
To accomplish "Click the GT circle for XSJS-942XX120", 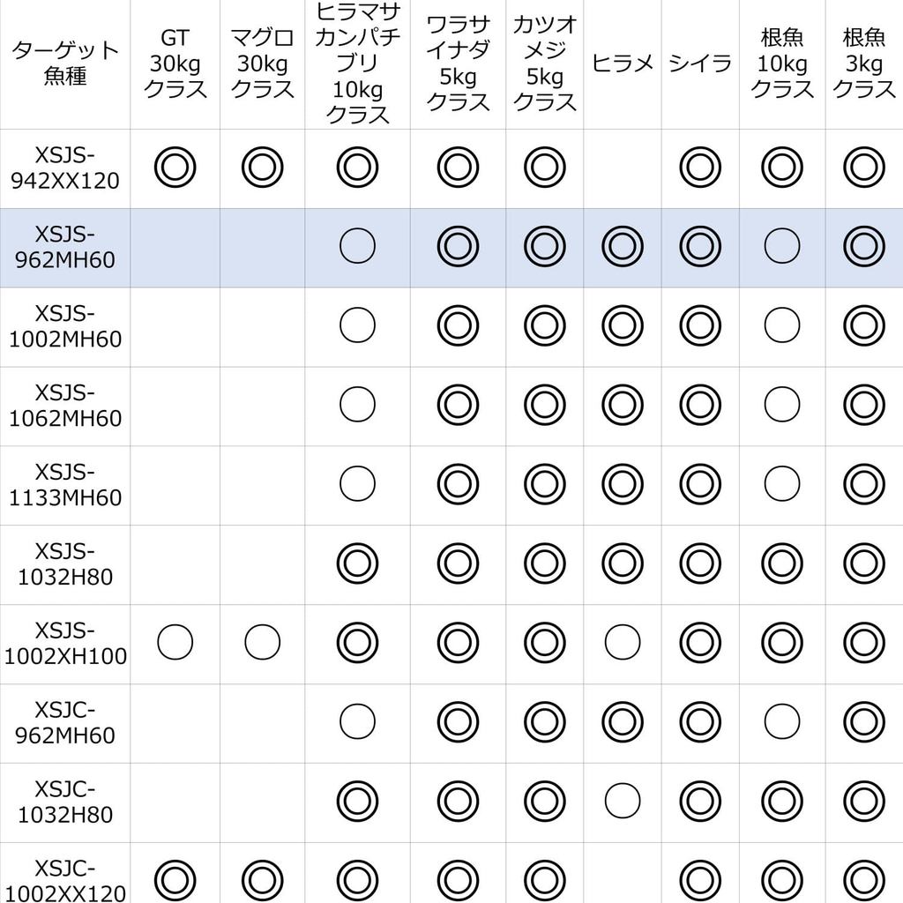I will (175, 168).
